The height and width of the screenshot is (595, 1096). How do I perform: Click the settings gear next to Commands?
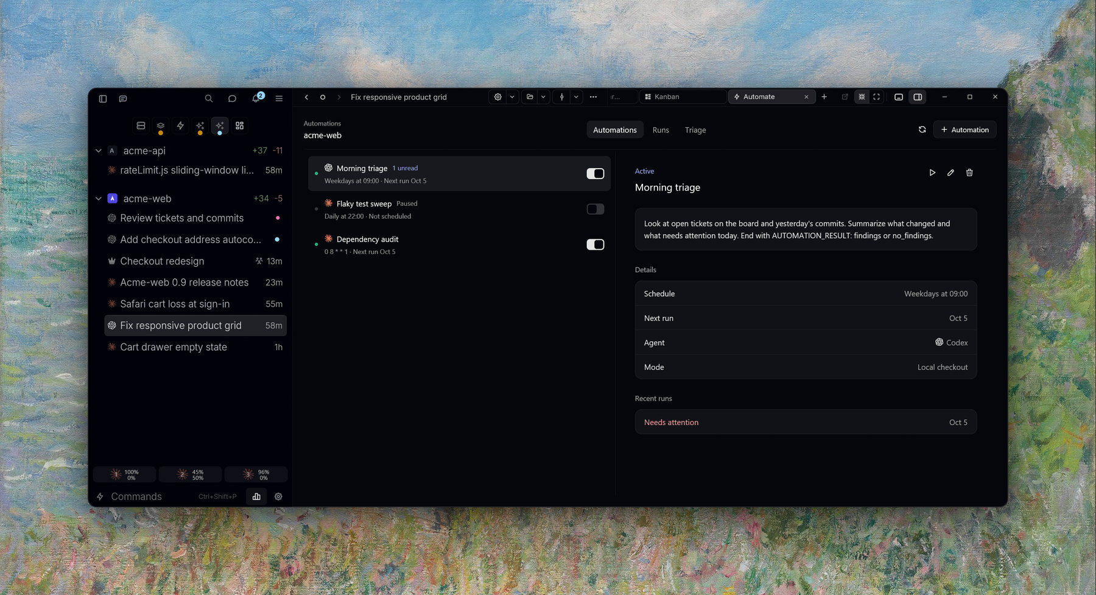coord(278,496)
